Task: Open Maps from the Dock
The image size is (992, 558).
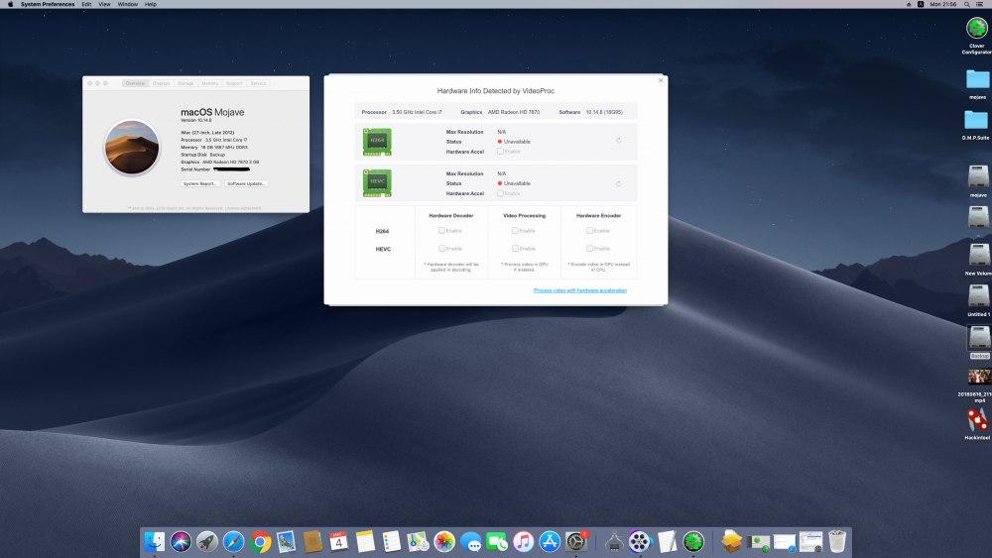Action: (x=418, y=541)
